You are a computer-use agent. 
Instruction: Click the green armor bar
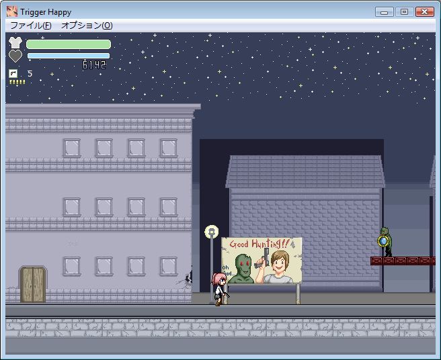tap(68, 44)
